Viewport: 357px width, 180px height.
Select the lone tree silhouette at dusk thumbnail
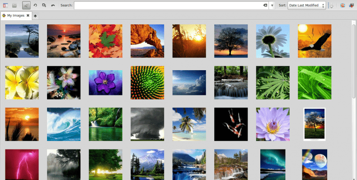point(231,41)
